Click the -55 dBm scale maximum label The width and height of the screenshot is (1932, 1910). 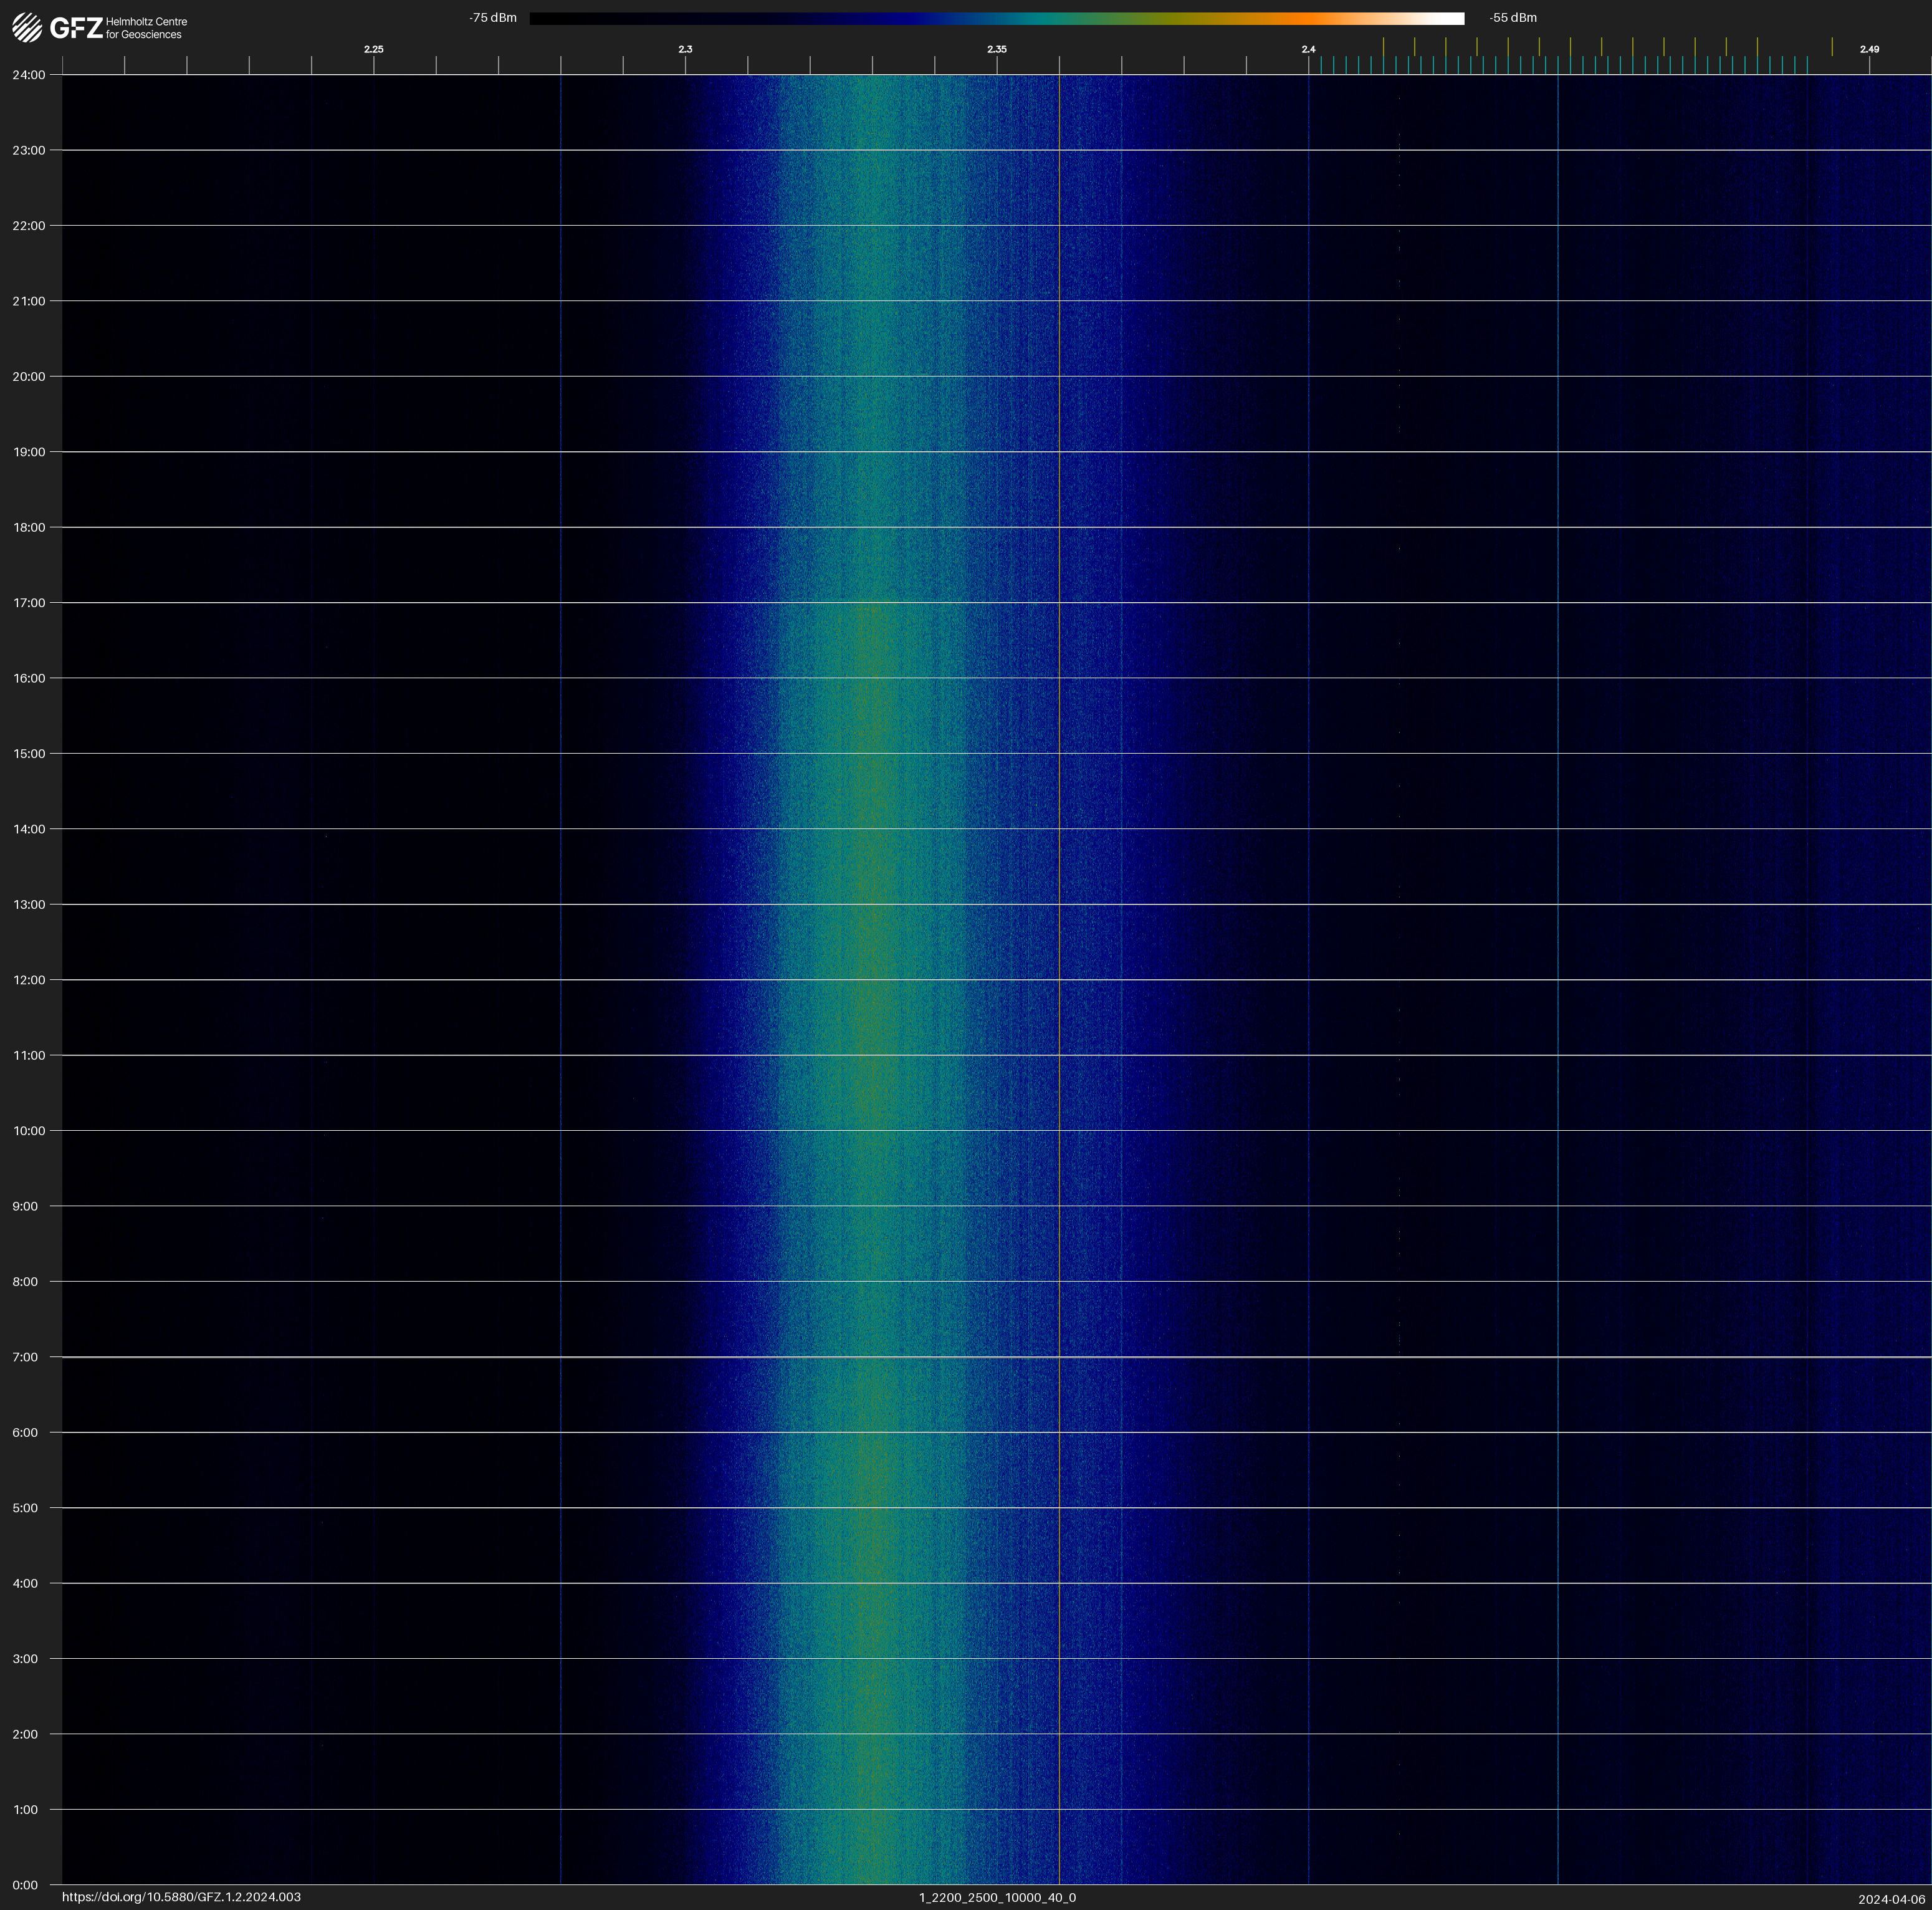pyautogui.click(x=1513, y=18)
